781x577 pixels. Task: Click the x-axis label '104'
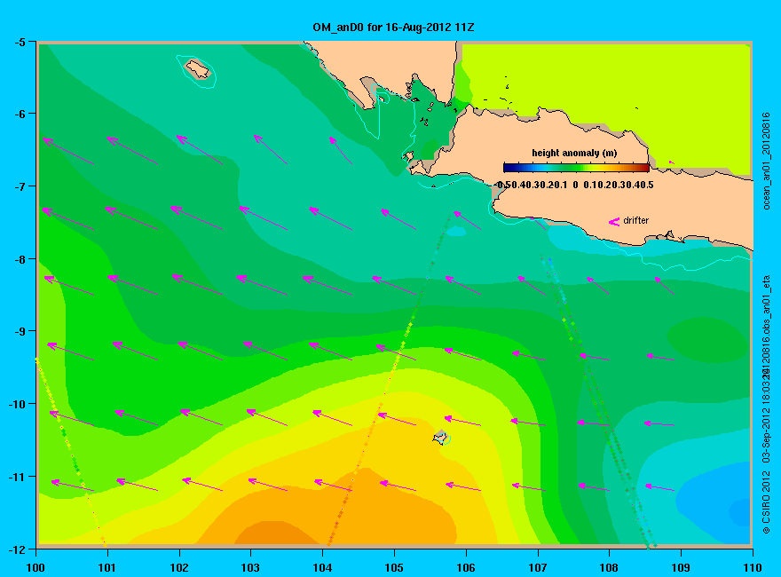coord(322,567)
